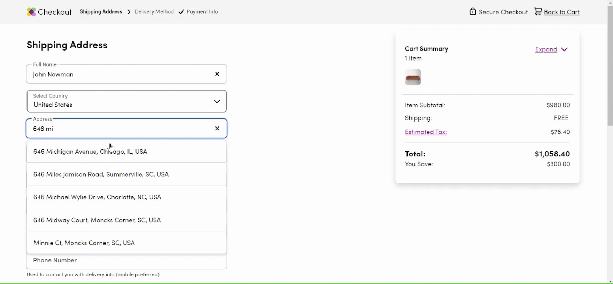Choose Minnie Ct, Moncks Corner suggestion
Image resolution: width=613 pixels, height=284 pixels.
tap(84, 243)
